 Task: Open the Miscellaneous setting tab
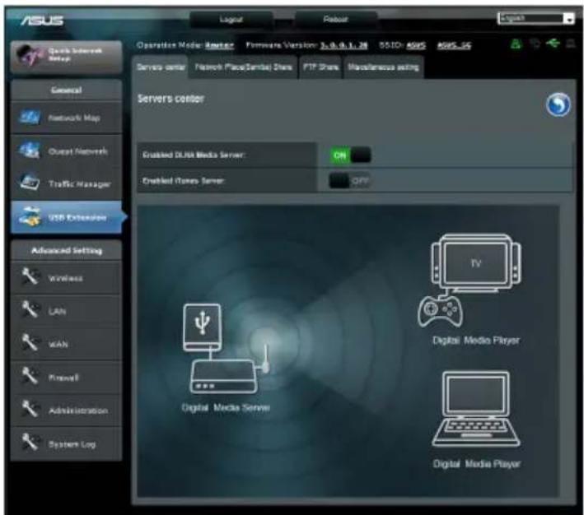[383, 67]
